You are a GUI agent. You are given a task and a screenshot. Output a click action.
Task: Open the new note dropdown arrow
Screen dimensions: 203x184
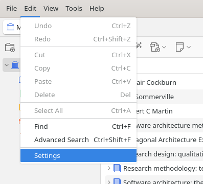(189, 47)
